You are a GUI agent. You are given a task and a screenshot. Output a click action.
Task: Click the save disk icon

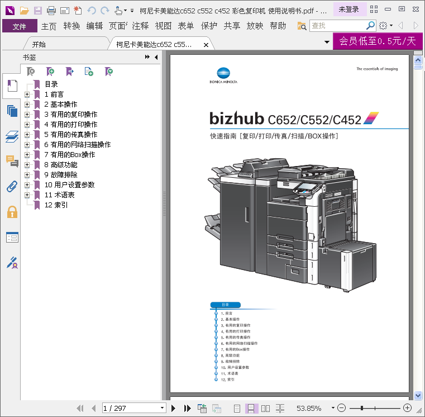37,11
